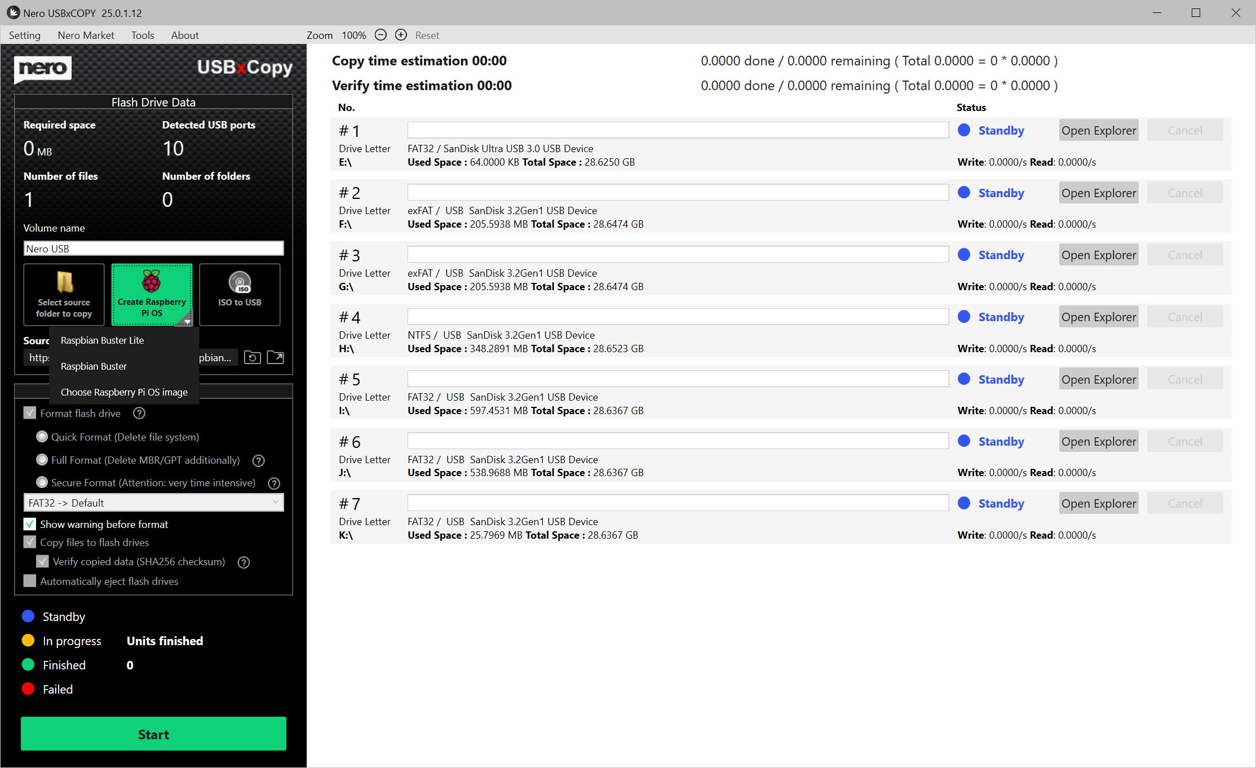Select Choose Raspberry Pi OS image option
This screenshot has width=1256, height=768.
tap(125, 392)
